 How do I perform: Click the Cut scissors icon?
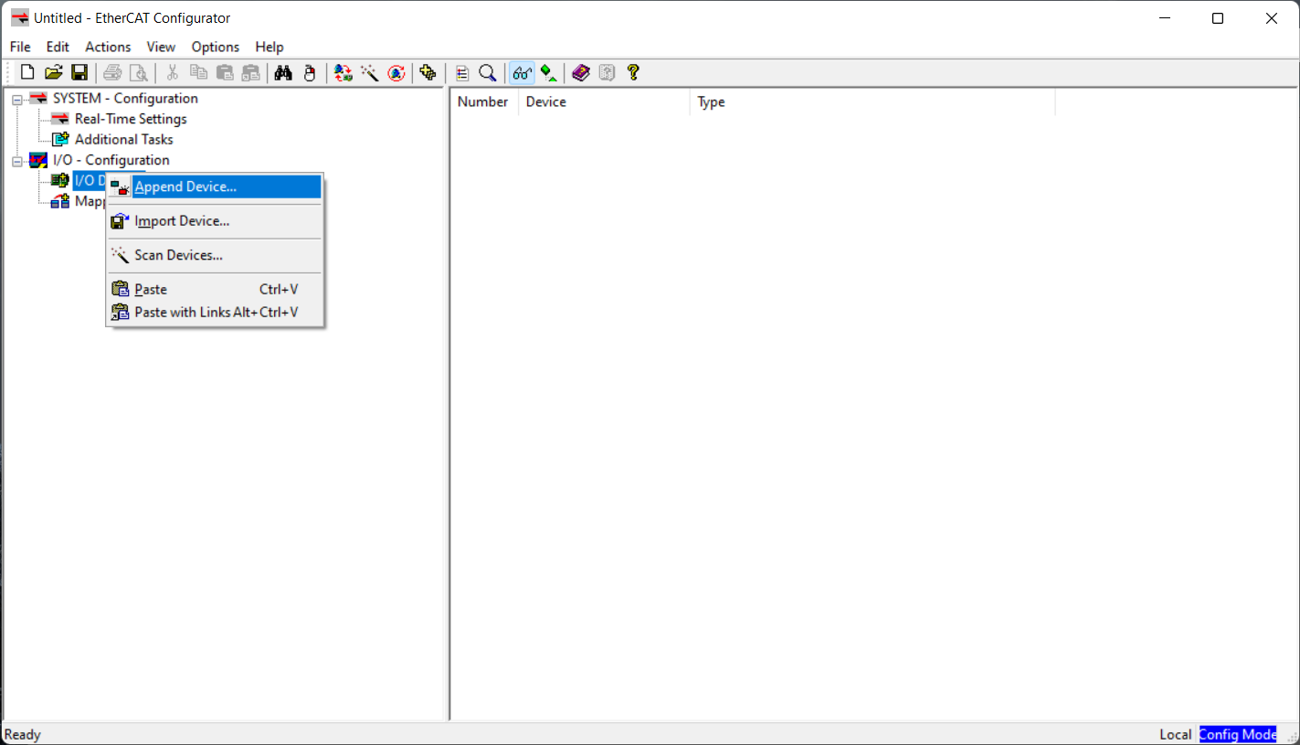(172, 73)
